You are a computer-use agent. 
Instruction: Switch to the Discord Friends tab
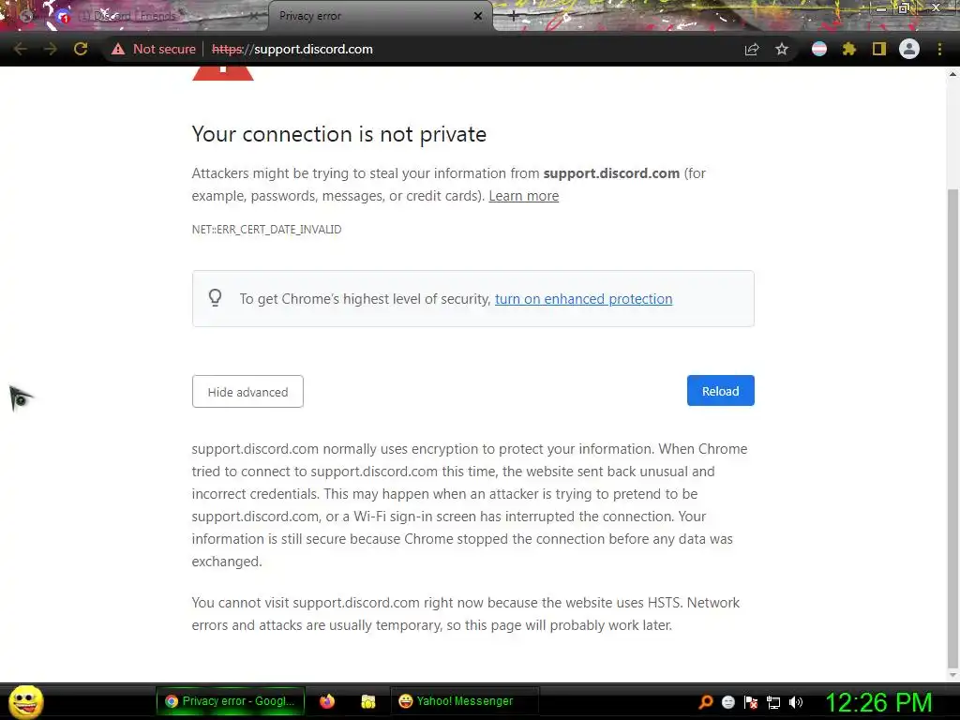pos(135,16)
